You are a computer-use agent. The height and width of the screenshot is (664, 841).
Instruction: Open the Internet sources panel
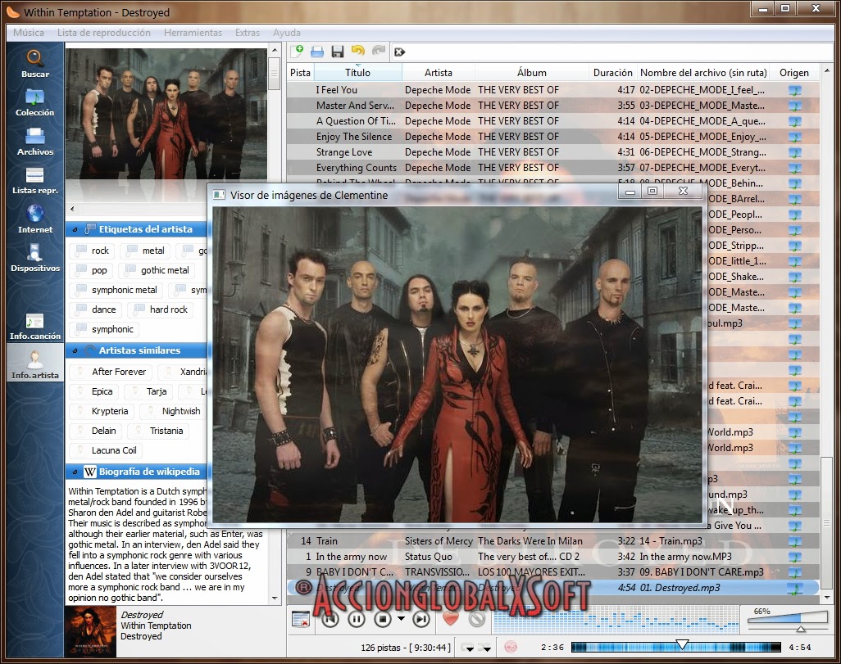click(x=35, y=219)
